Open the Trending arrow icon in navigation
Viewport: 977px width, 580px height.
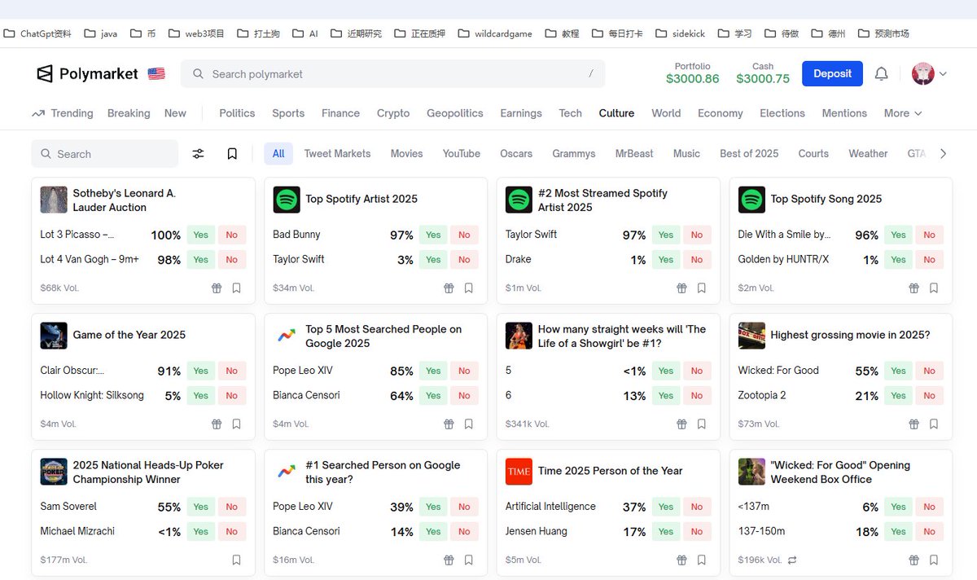(37, 113)
